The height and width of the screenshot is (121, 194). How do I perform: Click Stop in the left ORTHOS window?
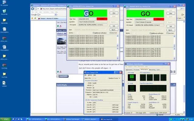(x=114, y=13)
